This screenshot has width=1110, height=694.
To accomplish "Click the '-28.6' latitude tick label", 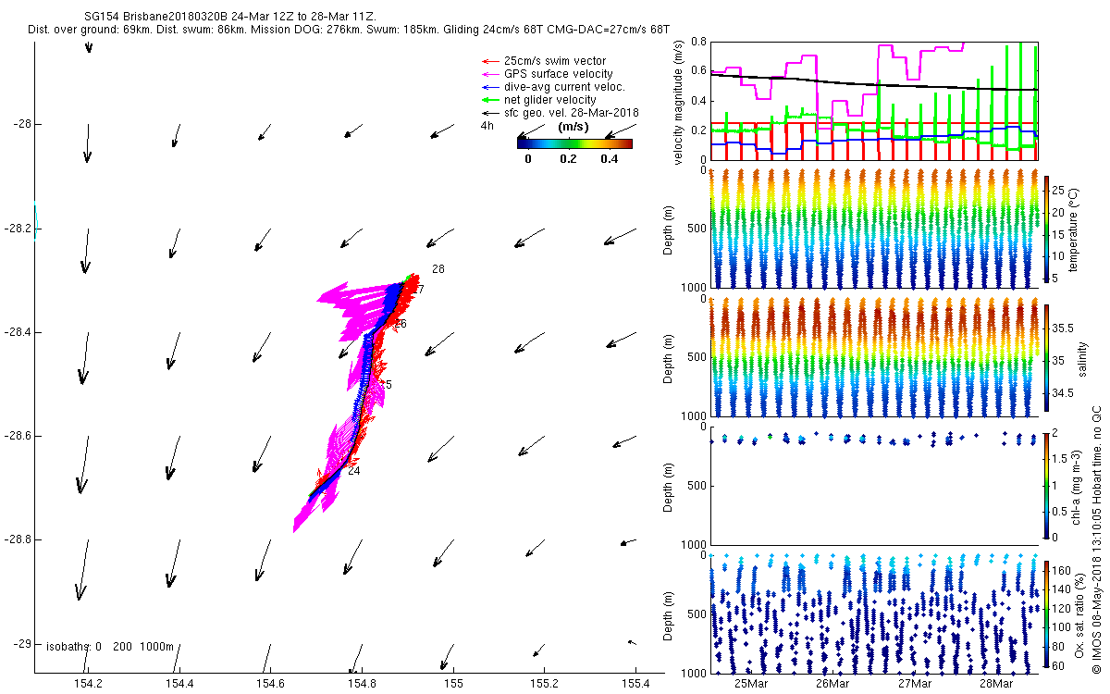I will click(x=18, y=436).
